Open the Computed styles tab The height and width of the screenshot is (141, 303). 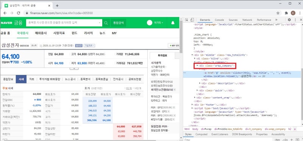click(x=201, y=134)
